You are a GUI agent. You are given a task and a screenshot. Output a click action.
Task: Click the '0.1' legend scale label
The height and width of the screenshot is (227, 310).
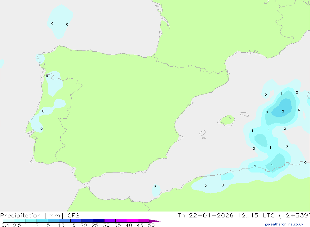[5, 225]
